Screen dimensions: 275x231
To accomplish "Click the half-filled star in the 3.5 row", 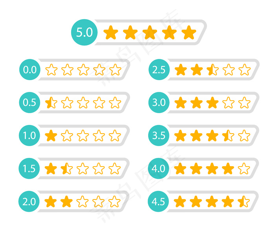I will point(228,136).
